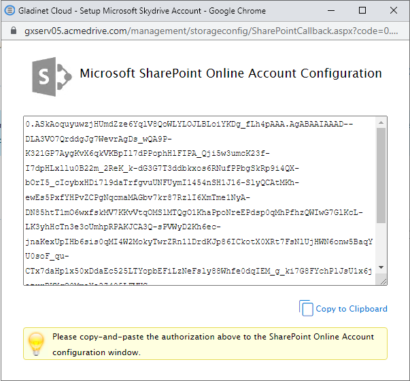Click token line starting with DLA3VO7Qrddg
The image size is (410, 381).
click(99, 139)
